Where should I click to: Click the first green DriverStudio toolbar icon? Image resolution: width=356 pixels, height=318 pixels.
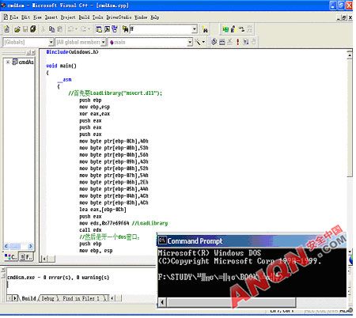pos(225,29)
